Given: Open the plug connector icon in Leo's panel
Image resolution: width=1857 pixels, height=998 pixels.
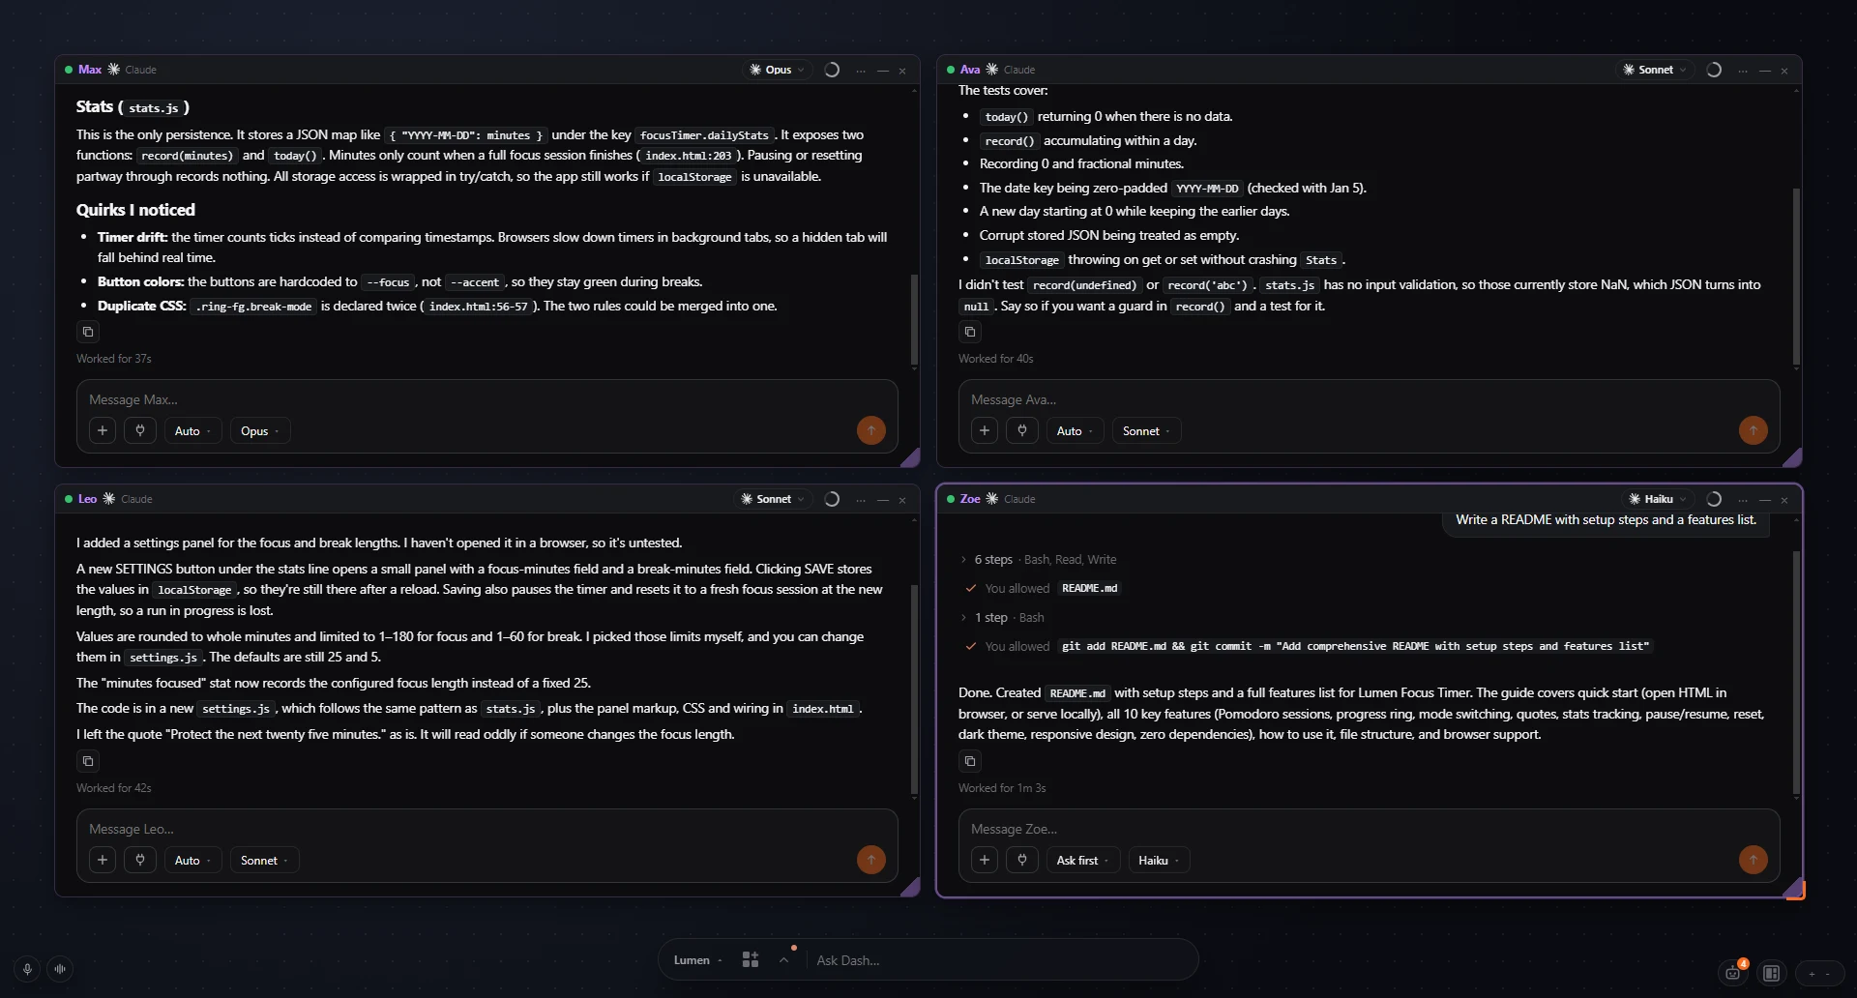Looking at the screenshot, I should (140, 860).
